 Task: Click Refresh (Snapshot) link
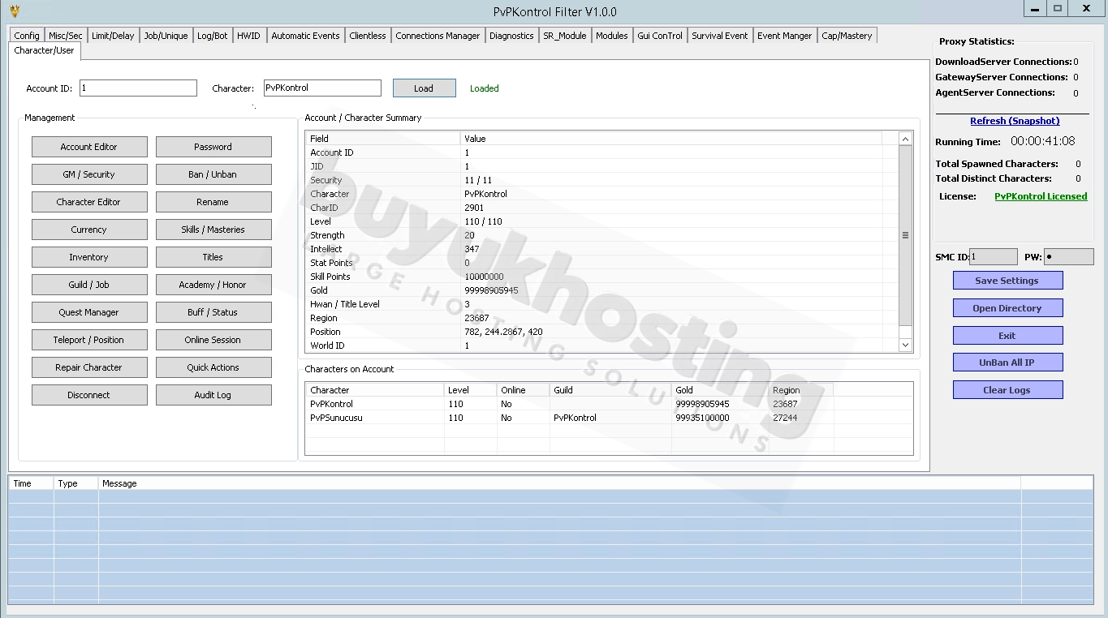click(x=1015, y=121)
